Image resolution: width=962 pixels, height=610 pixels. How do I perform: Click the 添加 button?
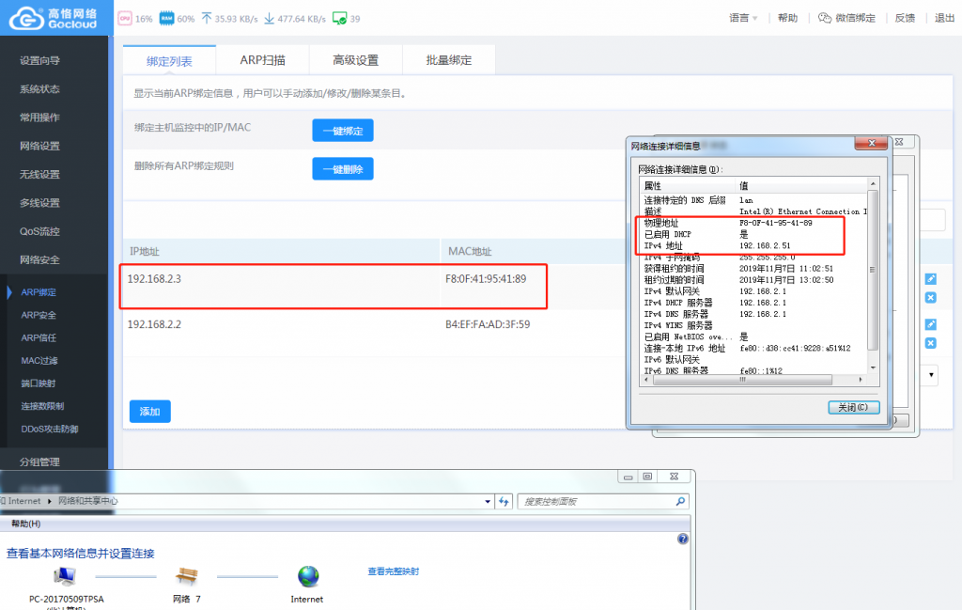click(149, 412)
